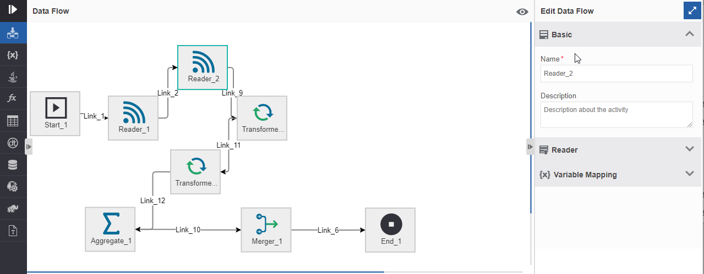Click the Link_10 connector label
Screen dimensions: 704x274
tap(188, 230)
